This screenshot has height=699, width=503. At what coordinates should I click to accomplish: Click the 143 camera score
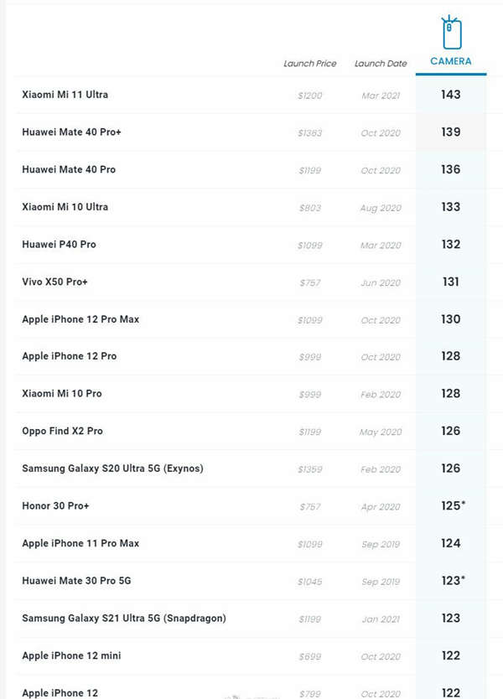pos(451,95)
